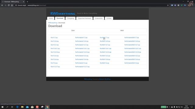Open the browser home page
195x109 pixels.
[x=12, y=5]
